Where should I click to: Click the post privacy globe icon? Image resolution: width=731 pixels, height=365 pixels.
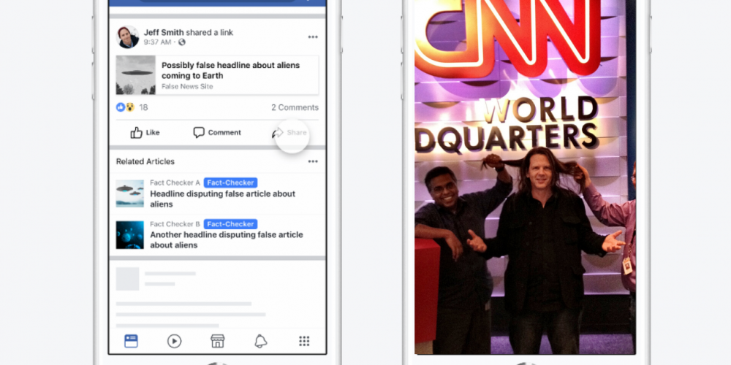click(182, 42)
